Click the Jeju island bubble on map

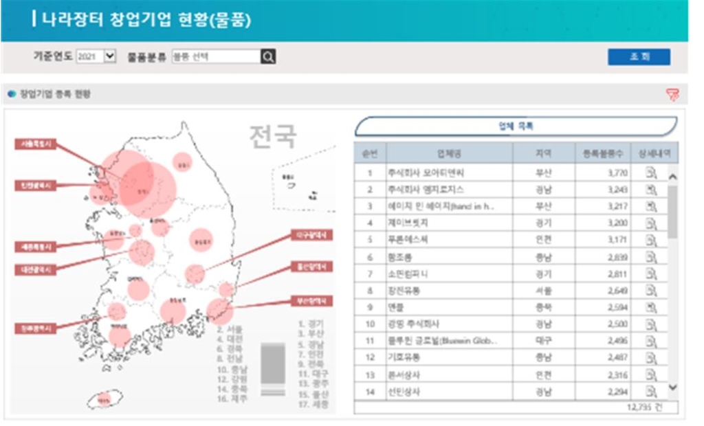coord(104,400)
